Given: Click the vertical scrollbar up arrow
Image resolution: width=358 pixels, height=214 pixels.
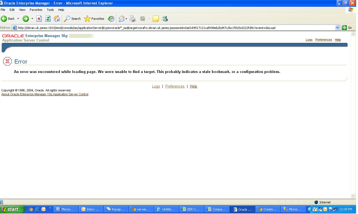Looking at the screenshot, I should [353, 33].
